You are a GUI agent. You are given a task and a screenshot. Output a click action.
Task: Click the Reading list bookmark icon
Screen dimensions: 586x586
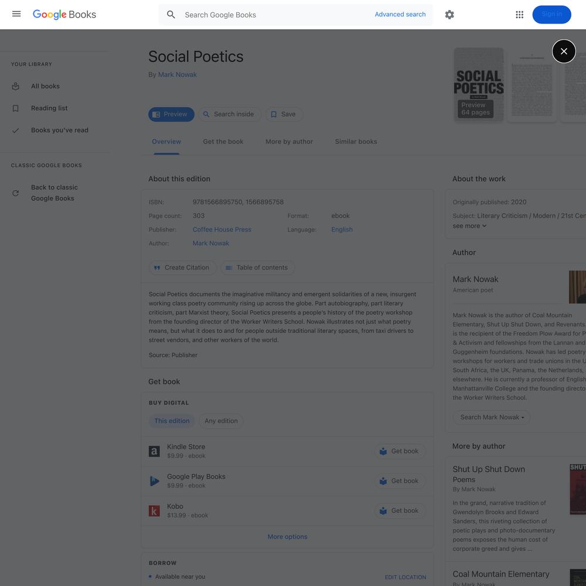tap(15, 108)
